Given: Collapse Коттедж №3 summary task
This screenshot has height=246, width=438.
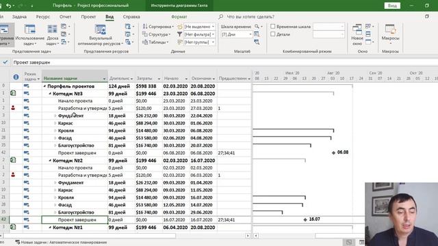Looking at the screenshot, I should coord(50,94).
